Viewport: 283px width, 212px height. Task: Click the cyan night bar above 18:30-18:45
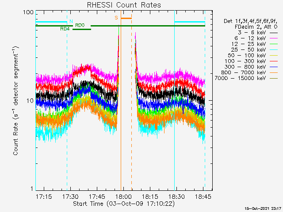click(190, 22)
